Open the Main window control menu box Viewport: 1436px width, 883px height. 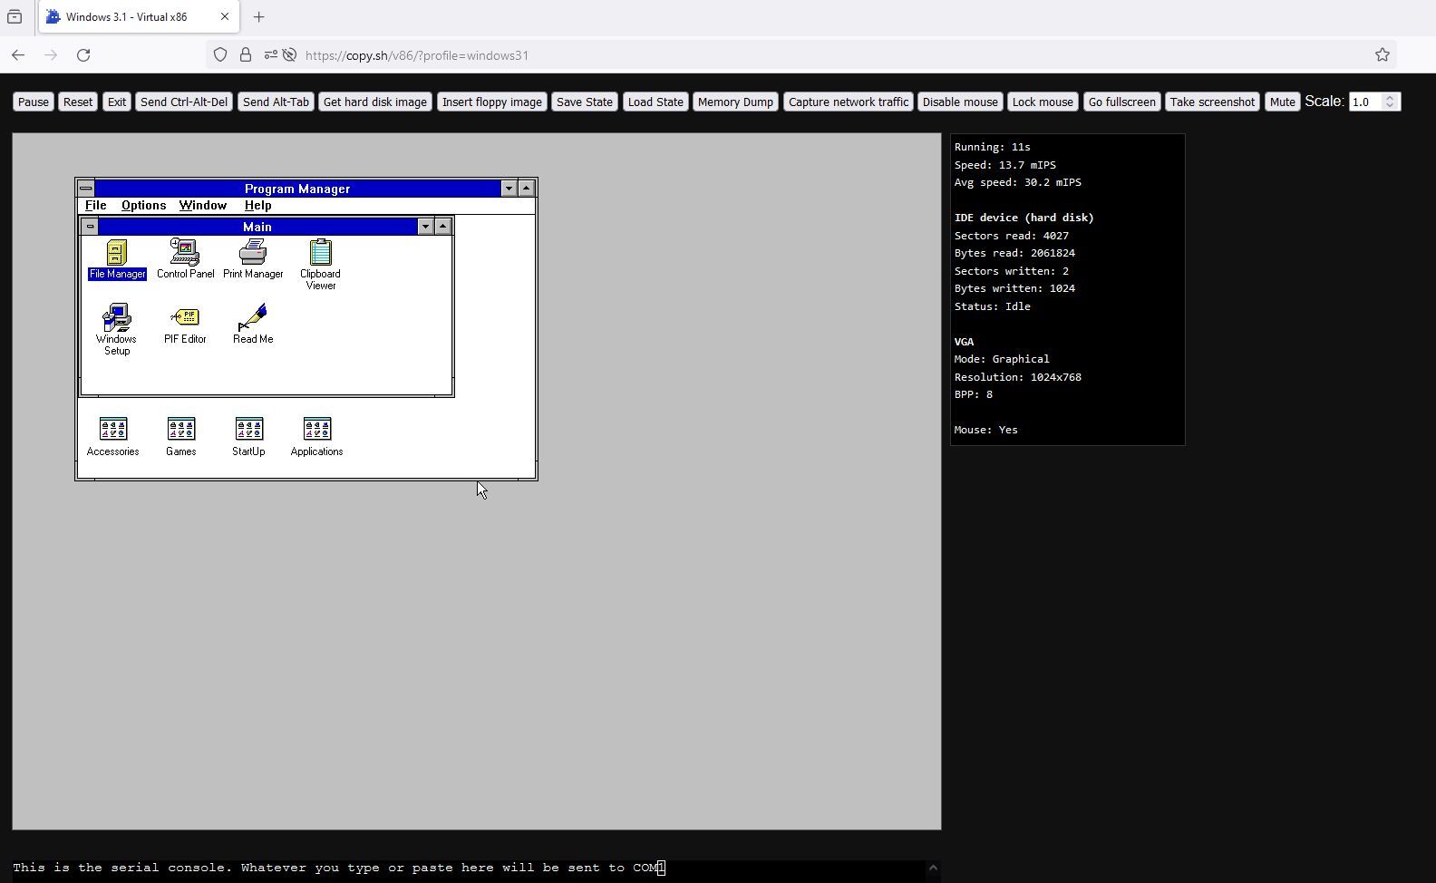[90, 227]
